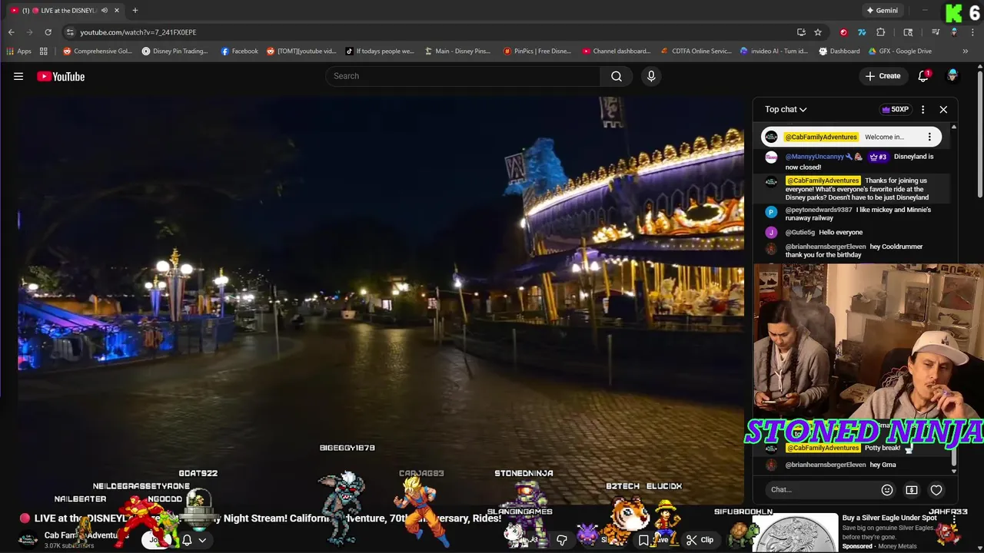The image size is (984, 553).
Task: Open the @Gutie5g chat username
Action: [799, 232]
